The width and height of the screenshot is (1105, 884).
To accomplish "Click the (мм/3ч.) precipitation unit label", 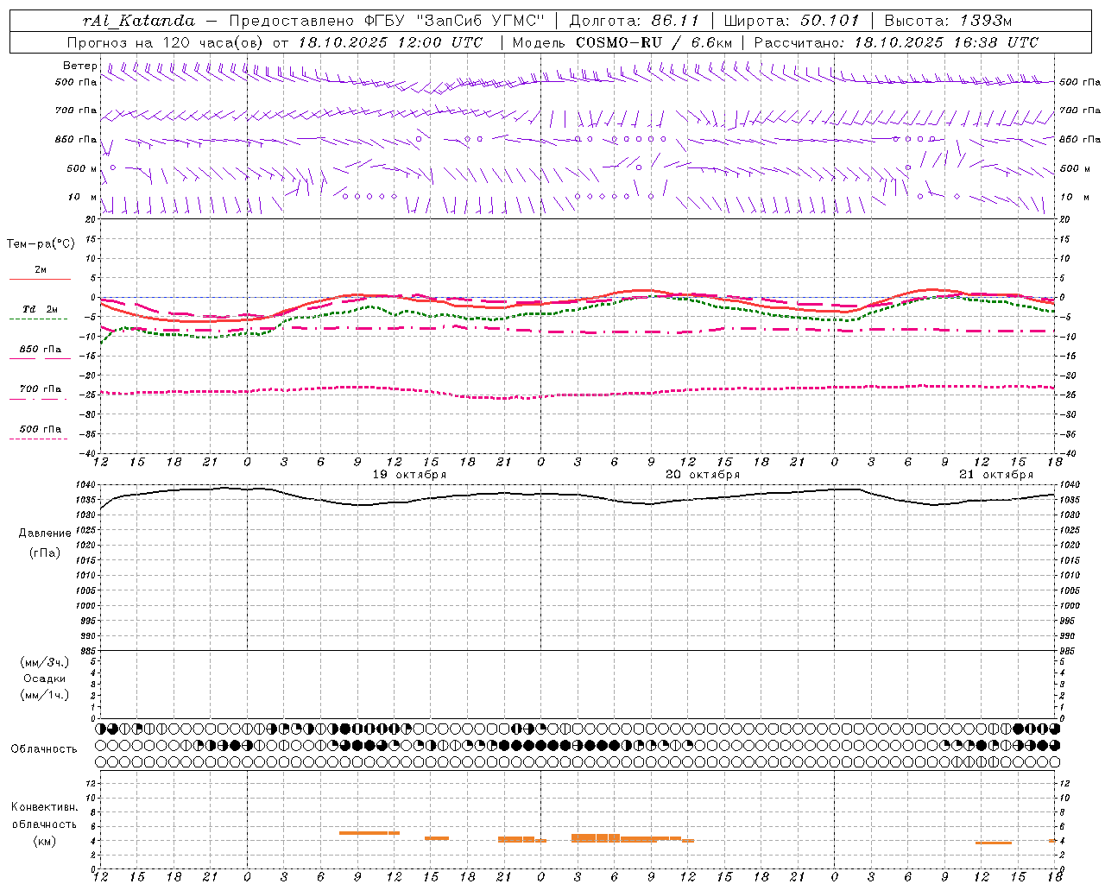I will (45, 662).
